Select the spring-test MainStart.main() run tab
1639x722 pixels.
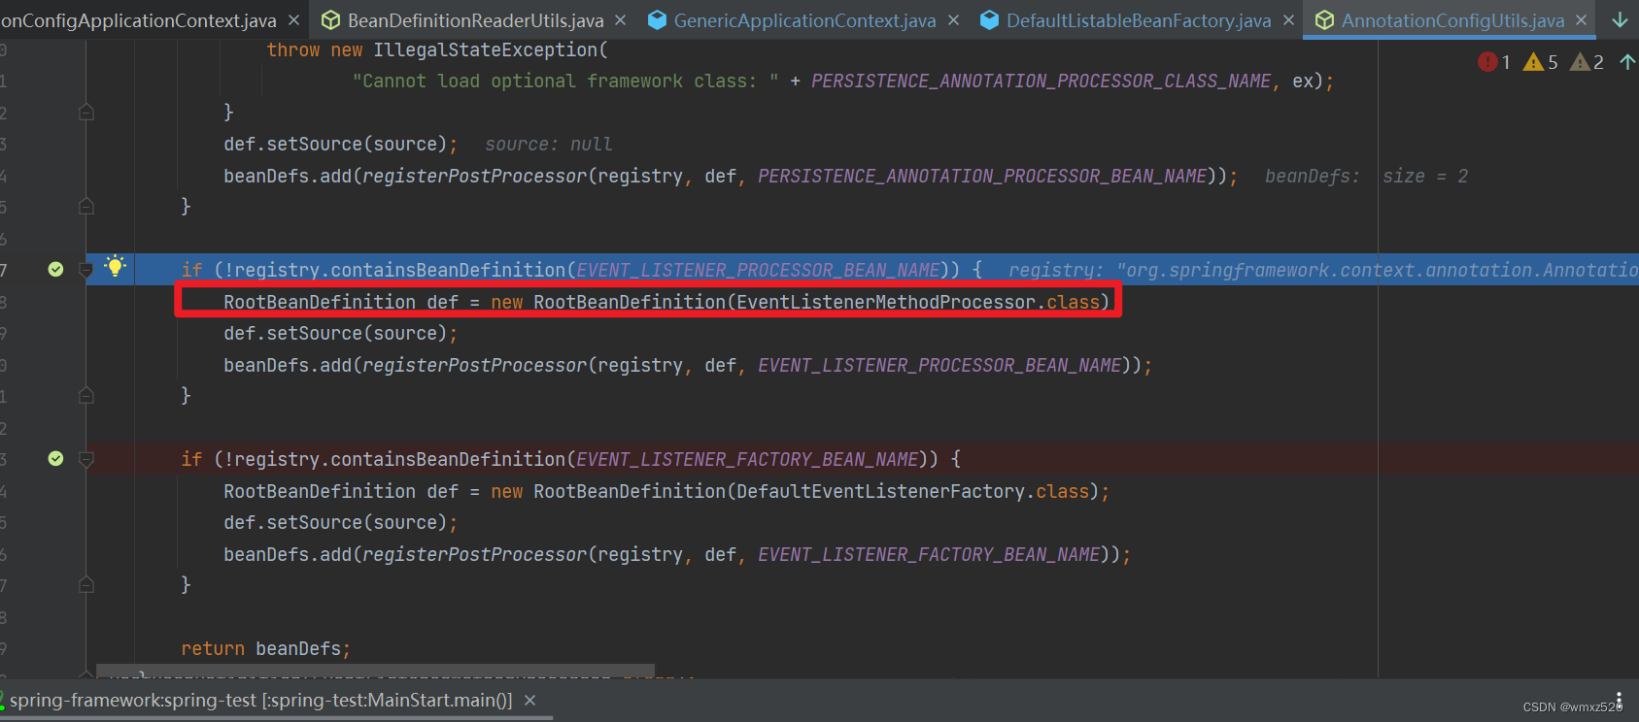260,701
